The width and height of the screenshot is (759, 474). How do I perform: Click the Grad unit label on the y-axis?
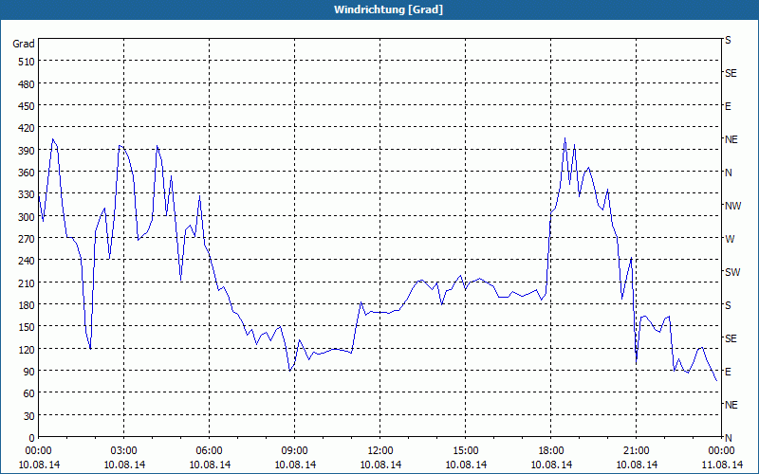tap(23, 44)
